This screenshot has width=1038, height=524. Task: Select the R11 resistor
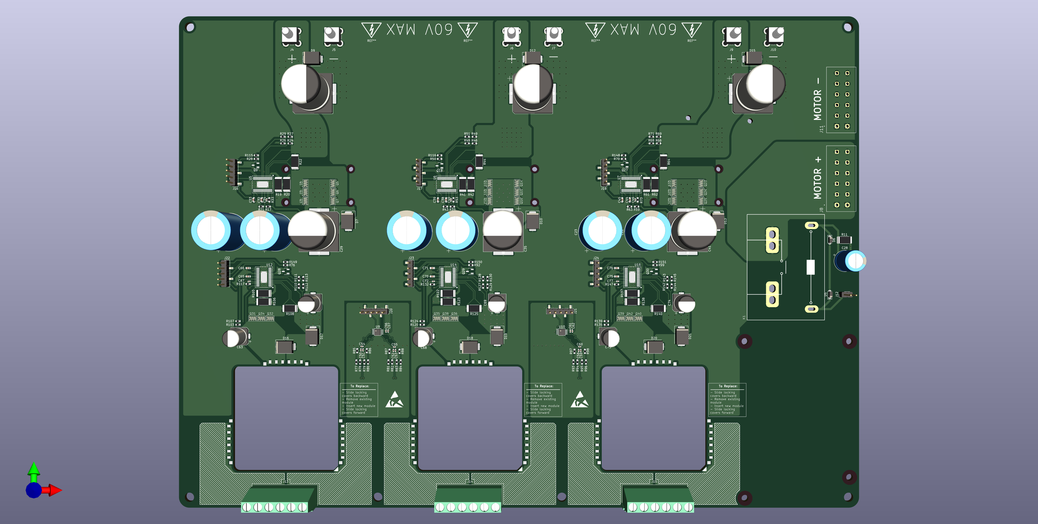pos(844,240)
